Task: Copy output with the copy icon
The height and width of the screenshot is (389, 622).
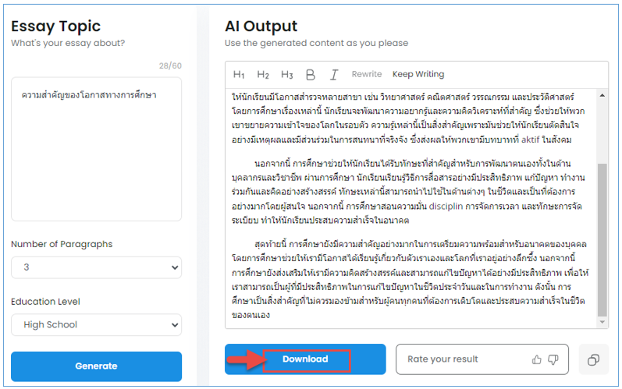Action: [593, 359]
